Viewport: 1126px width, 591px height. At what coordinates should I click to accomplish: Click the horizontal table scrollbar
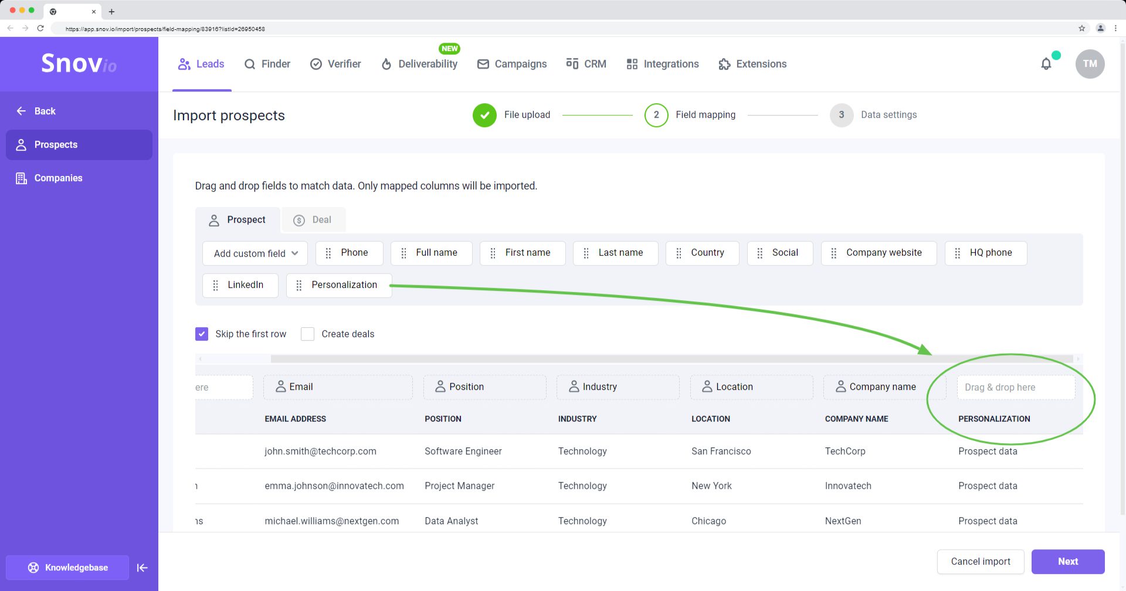pos(671,359)
